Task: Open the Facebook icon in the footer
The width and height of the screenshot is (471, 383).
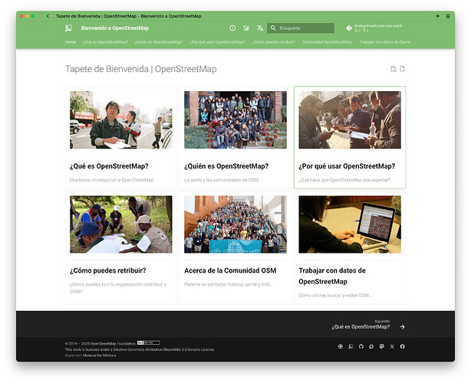Action: coord(403,346)
